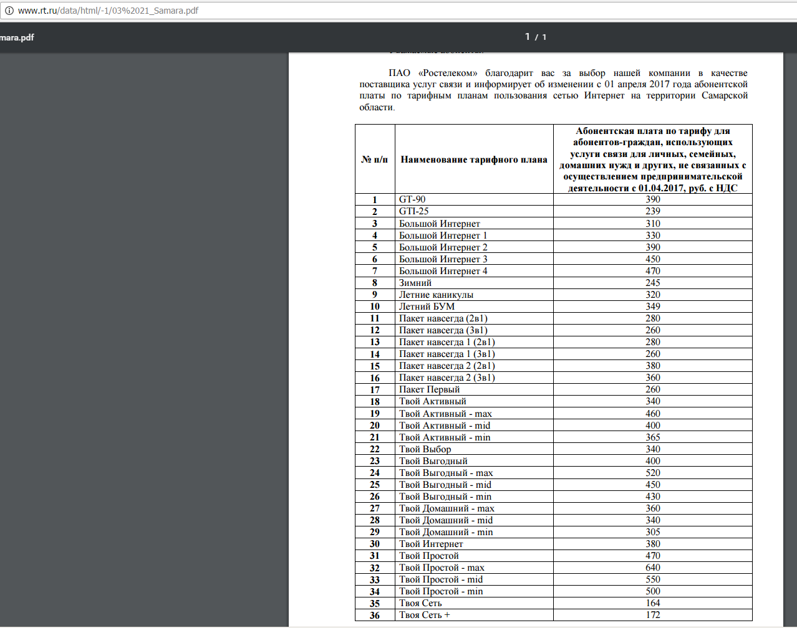Click the PDF file name in toolbar
Image resolution: width=797 pixels, height=628 pixels.
(17, 37)
